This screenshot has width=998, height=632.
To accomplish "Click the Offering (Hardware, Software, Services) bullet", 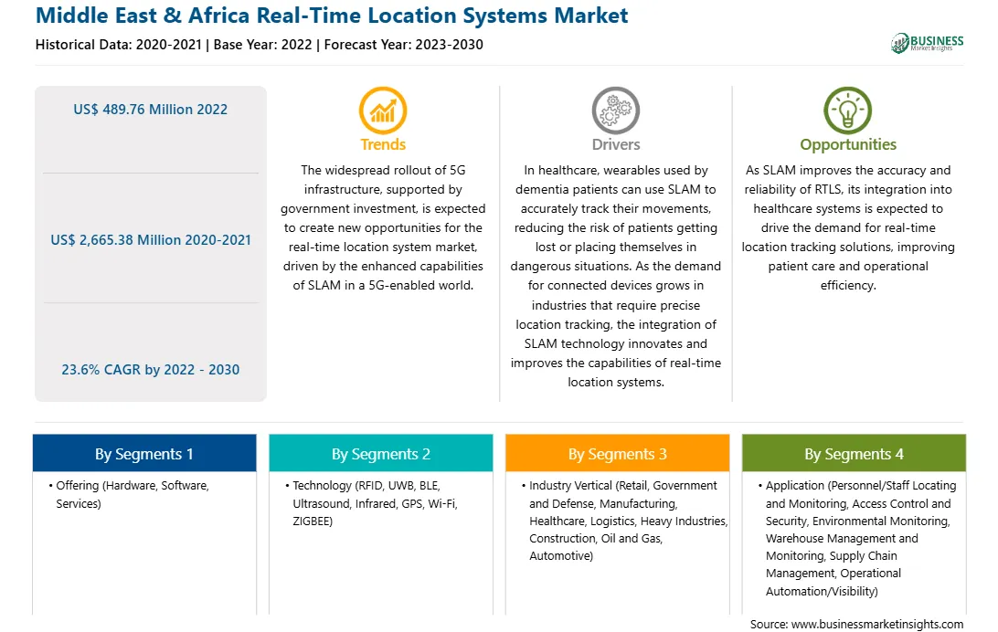I will [133, 494].
